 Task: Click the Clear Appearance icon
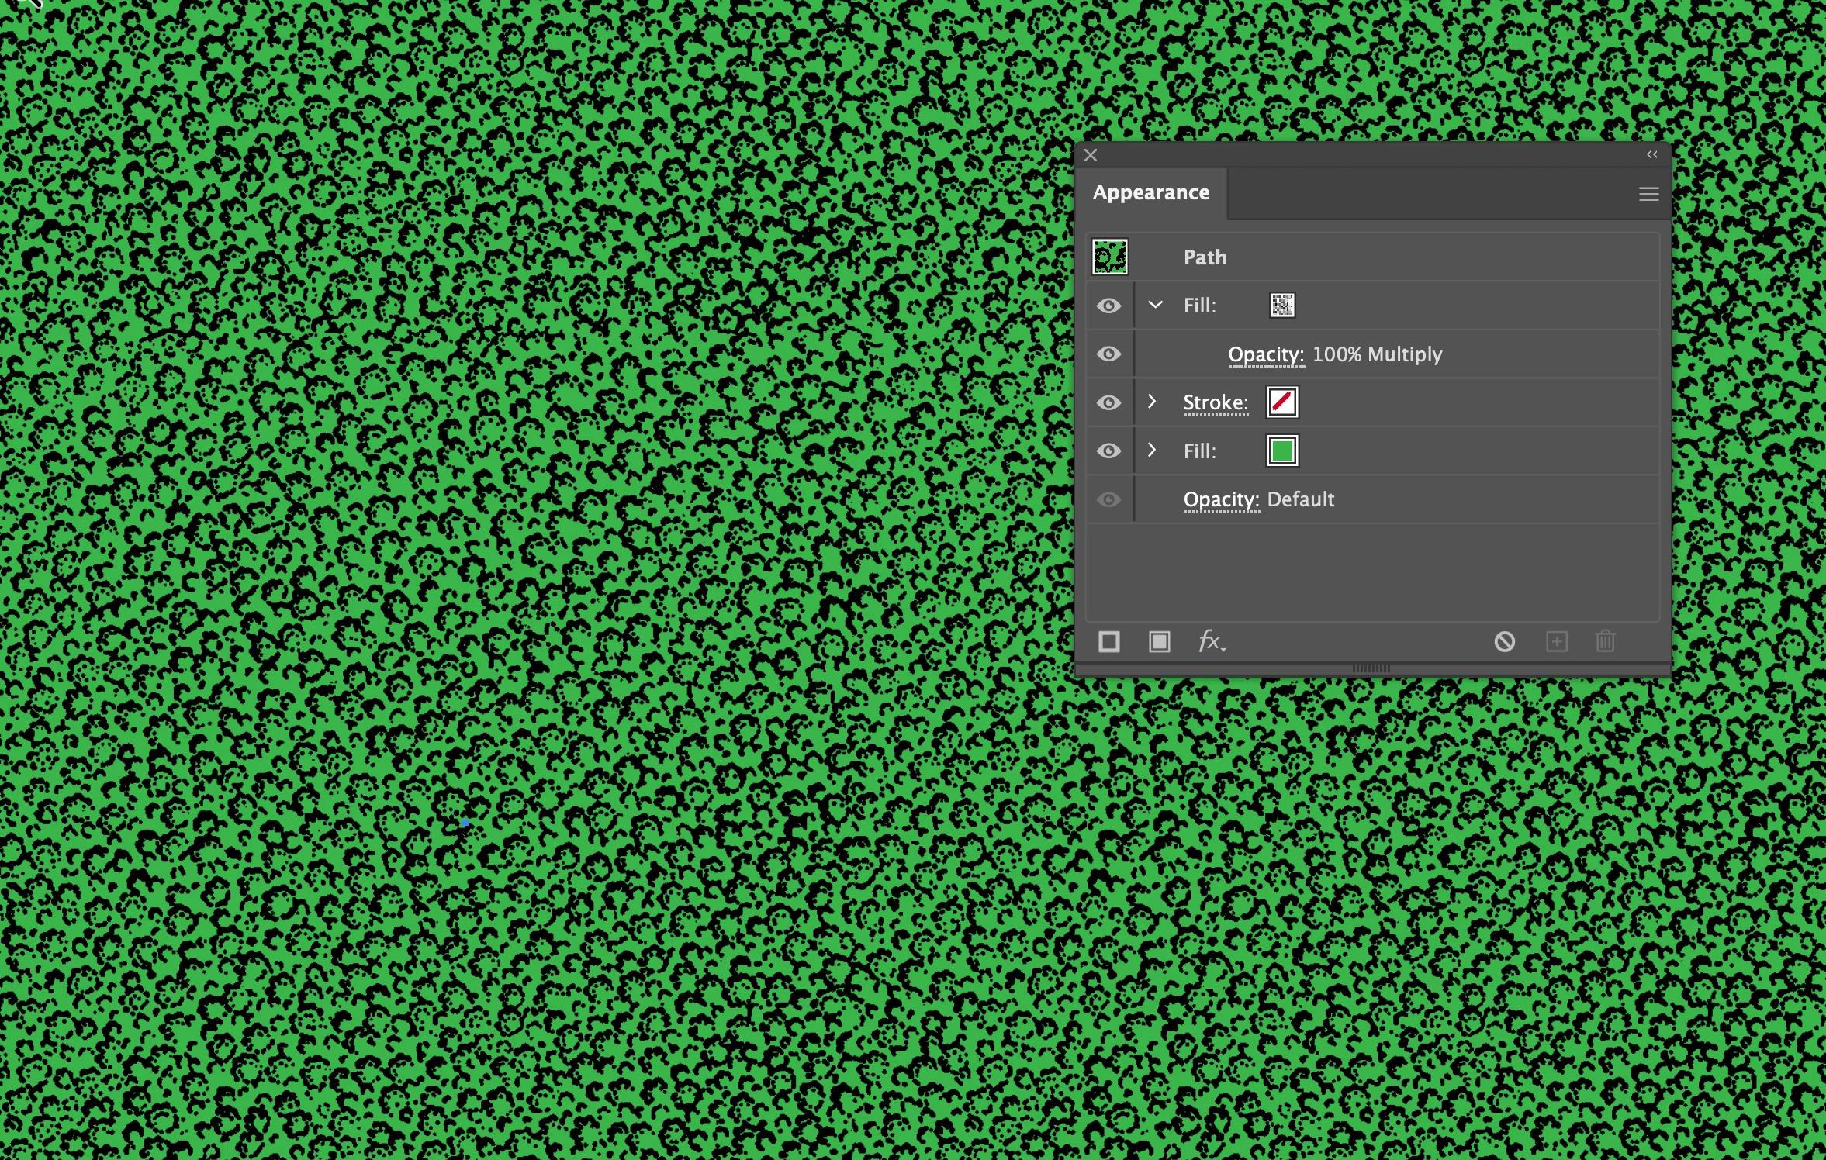pyautogui.click(x=1504, y=642)
